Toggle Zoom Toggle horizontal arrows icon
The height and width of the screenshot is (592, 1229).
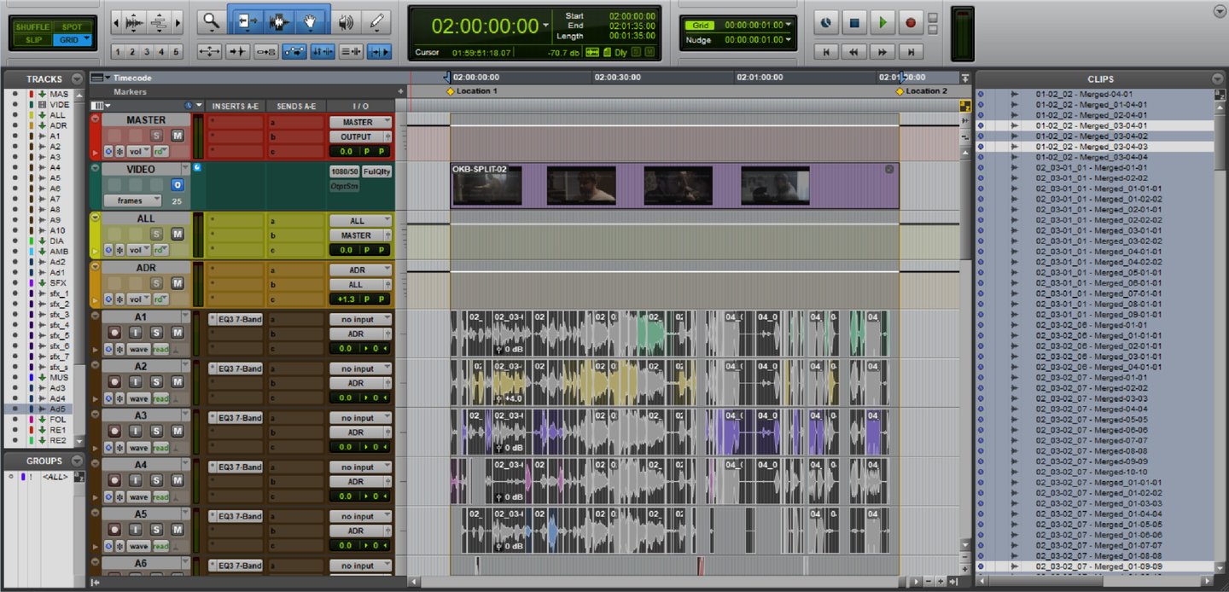click(210, 52)
